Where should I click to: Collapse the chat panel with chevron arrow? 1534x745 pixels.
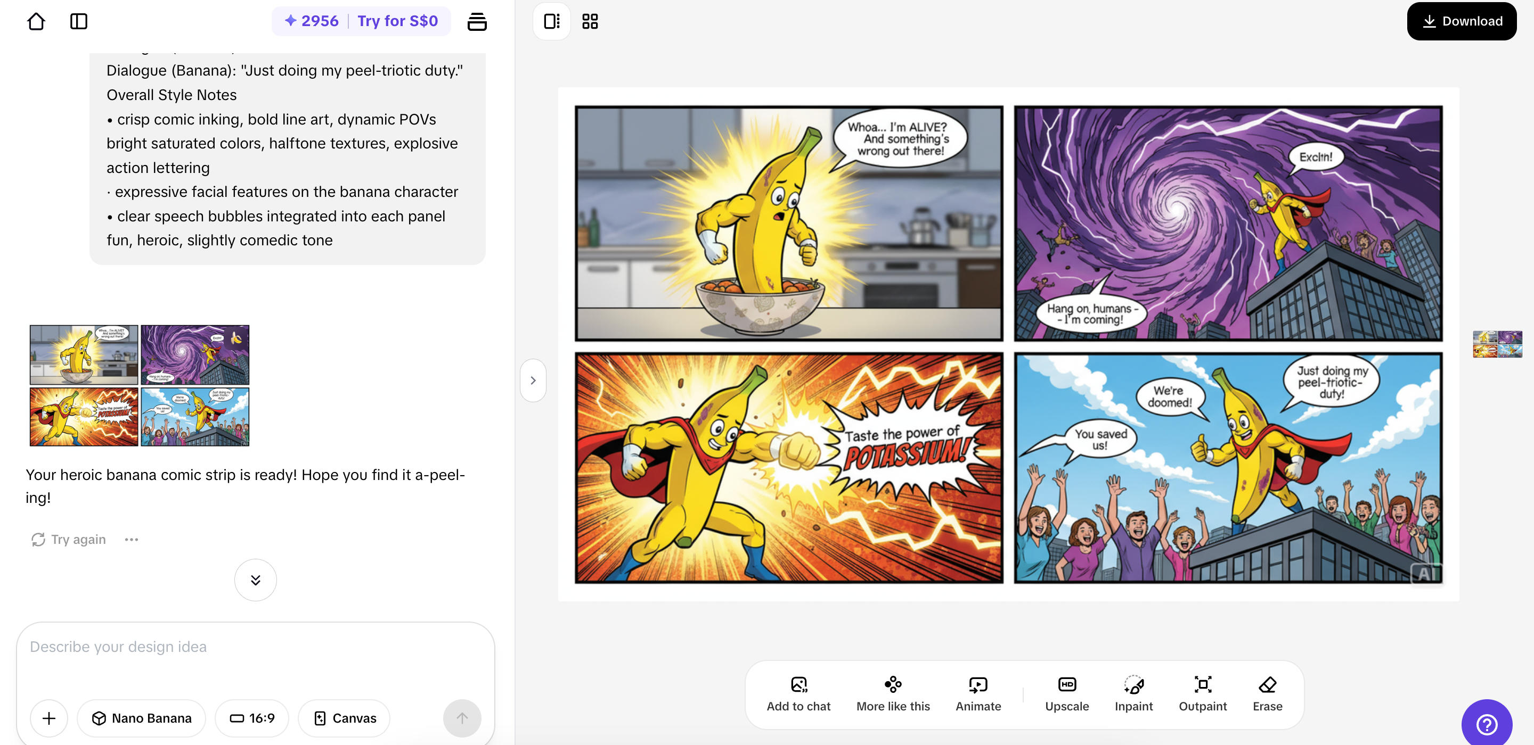(533, 380)
